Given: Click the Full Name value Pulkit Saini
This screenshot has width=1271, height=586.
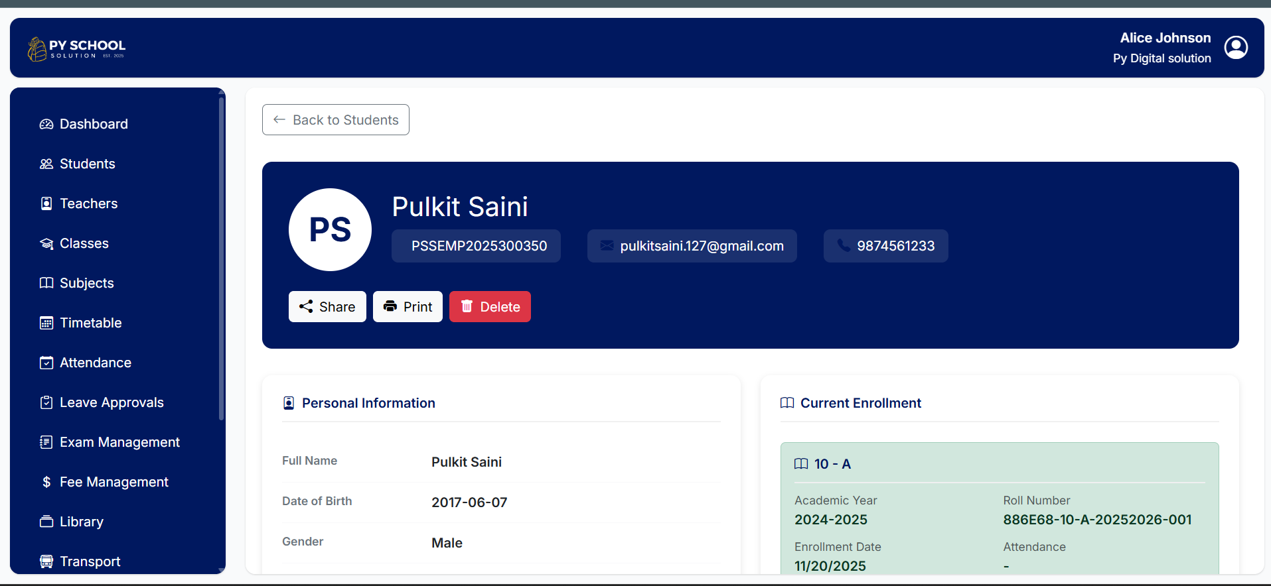Looking at the screenshot, I should tap(467, 462).
